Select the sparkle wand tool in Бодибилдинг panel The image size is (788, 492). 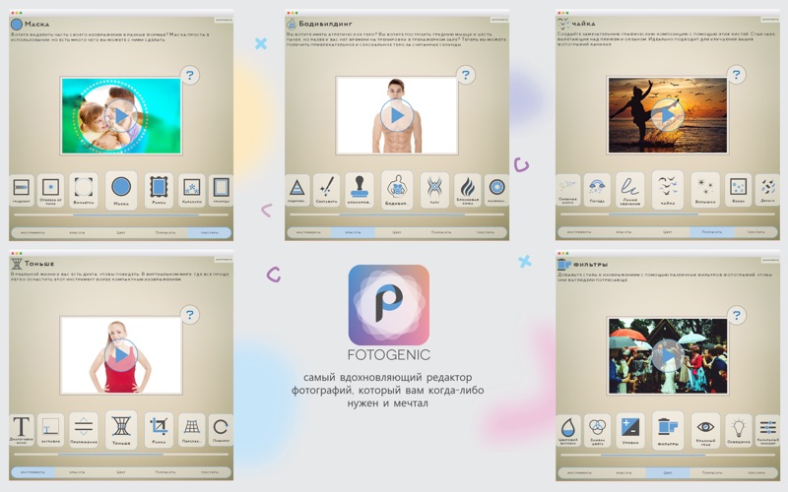(x=327, y=190)
